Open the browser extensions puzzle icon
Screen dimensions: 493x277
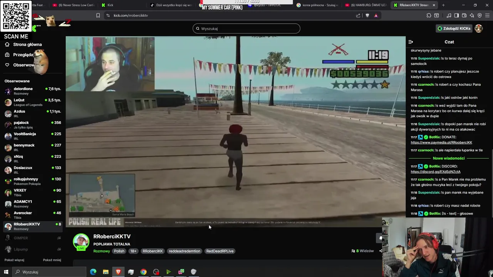tap(429, 15)
